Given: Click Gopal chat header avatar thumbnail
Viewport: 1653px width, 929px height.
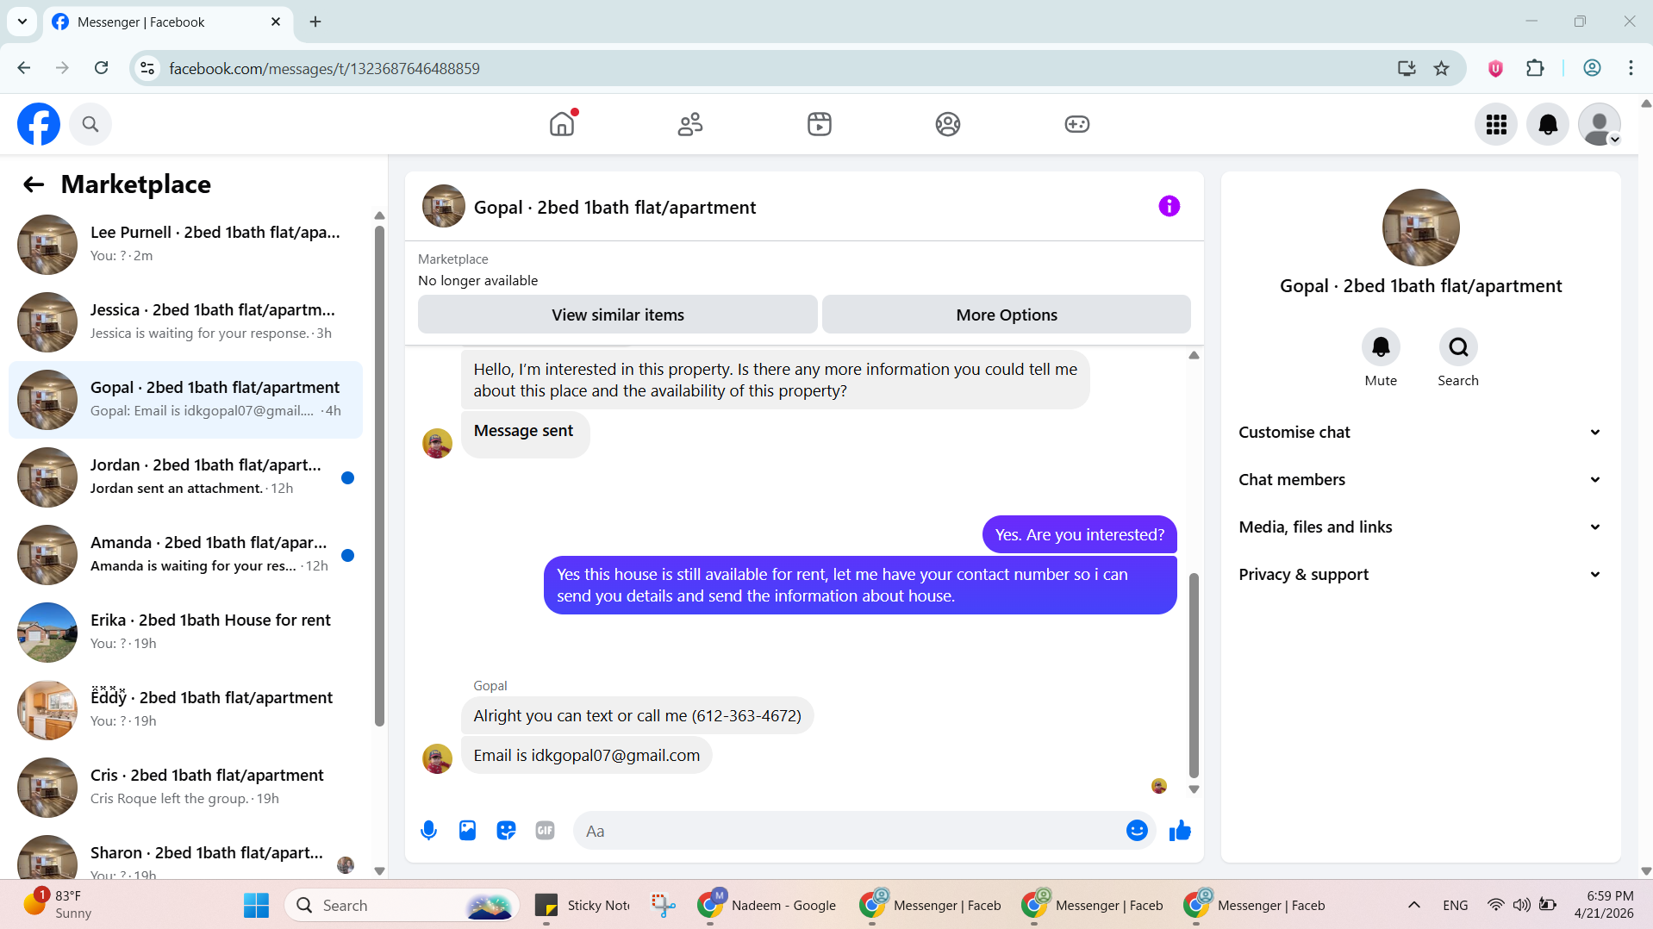Looking at the screenshot, I should (x=444, y=206).
